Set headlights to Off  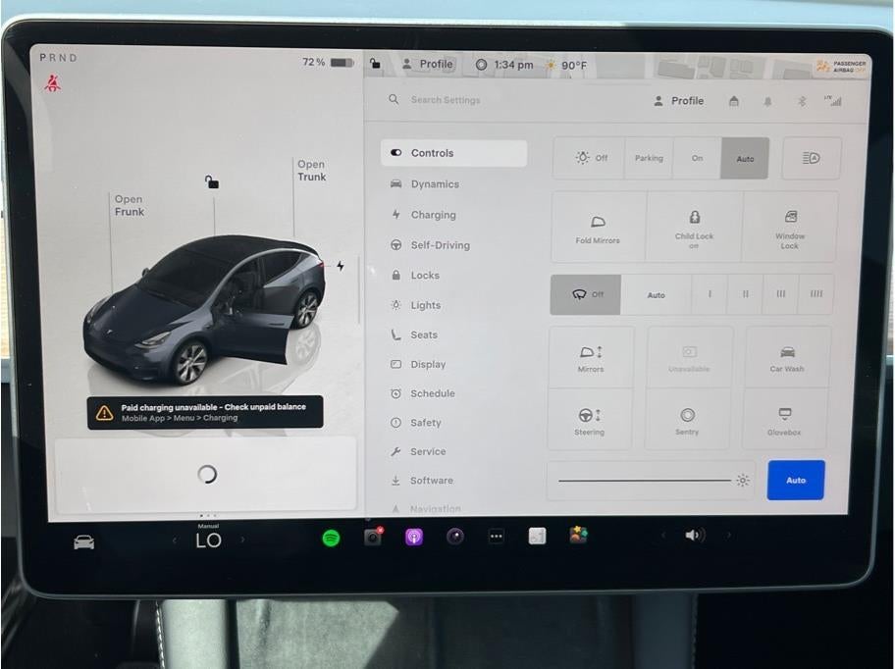[591, 158]
